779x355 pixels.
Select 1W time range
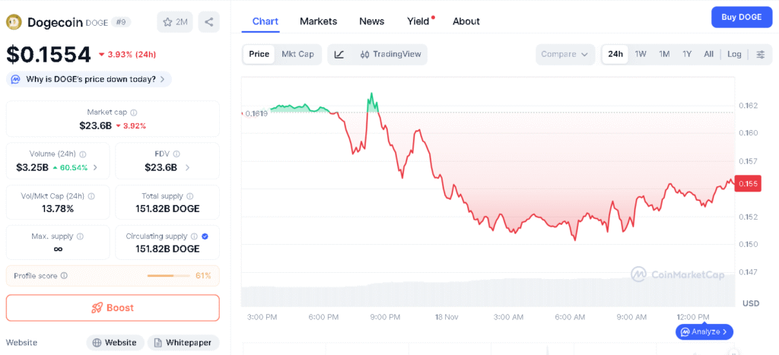point(641,54)
